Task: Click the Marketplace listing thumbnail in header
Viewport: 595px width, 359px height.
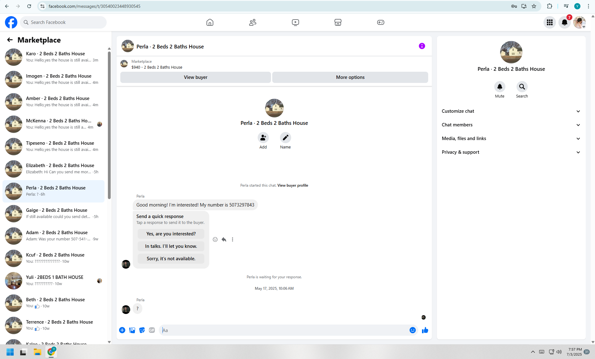Action: pos(124,64)
